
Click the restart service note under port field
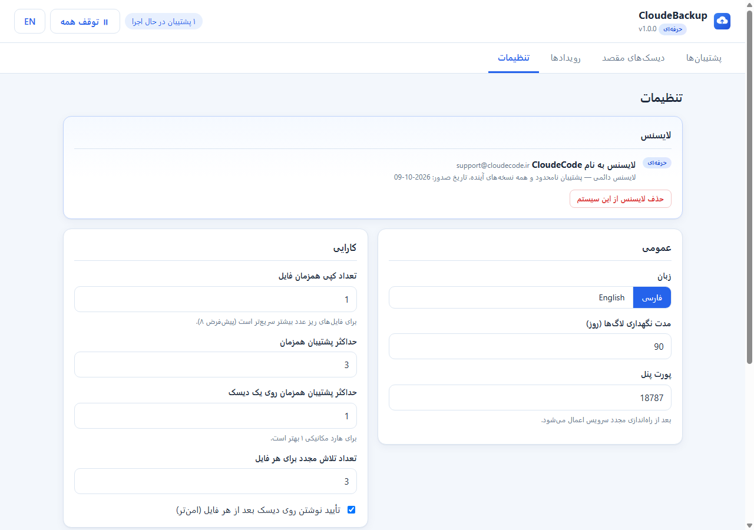click(x=607, y=420)
